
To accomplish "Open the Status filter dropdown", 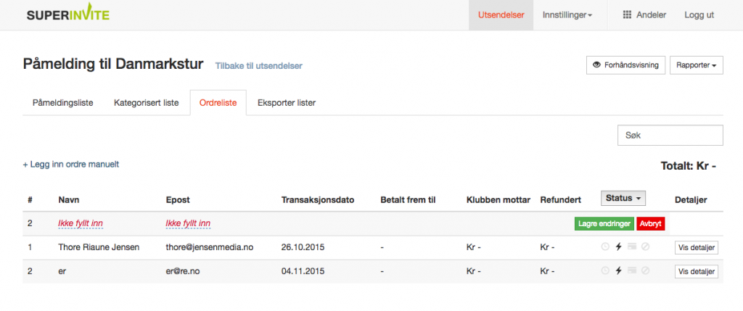I will [623, 199].
